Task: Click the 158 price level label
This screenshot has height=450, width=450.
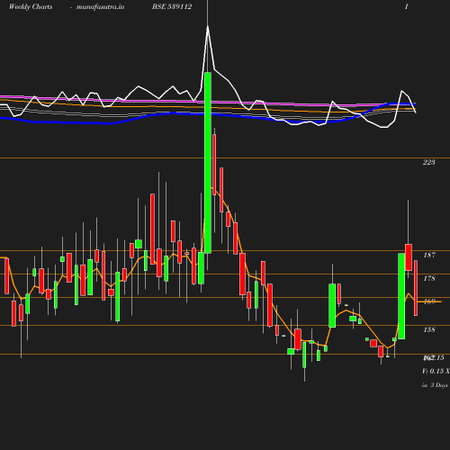Action: click(429, 329)
